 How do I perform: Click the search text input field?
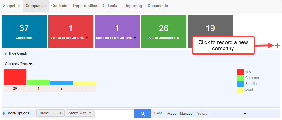pyautogui.click(x=114, y=114)
